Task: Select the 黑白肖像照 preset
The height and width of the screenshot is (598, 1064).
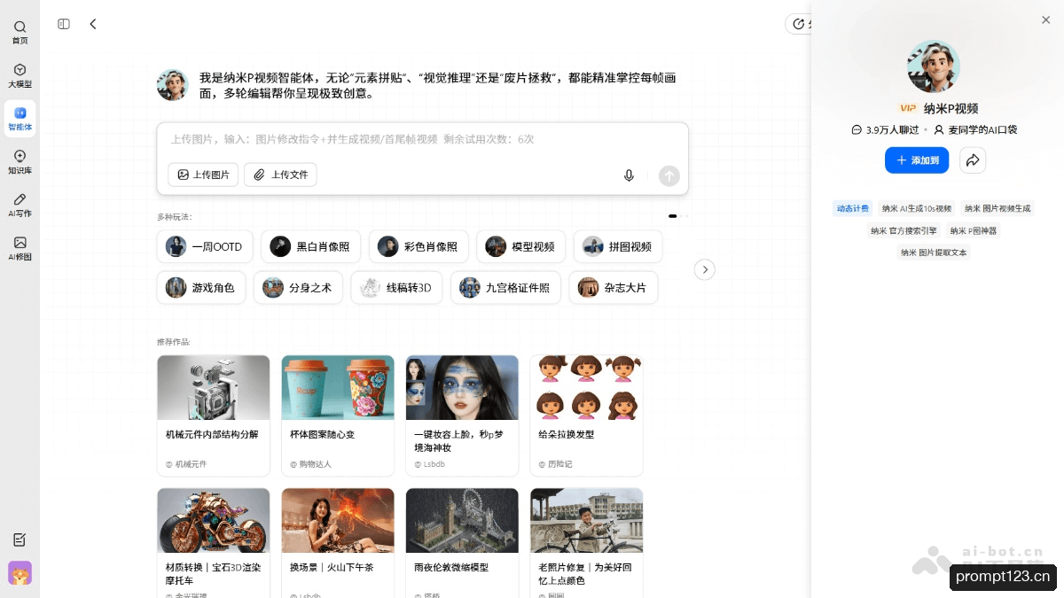Action: pos(311,246)
